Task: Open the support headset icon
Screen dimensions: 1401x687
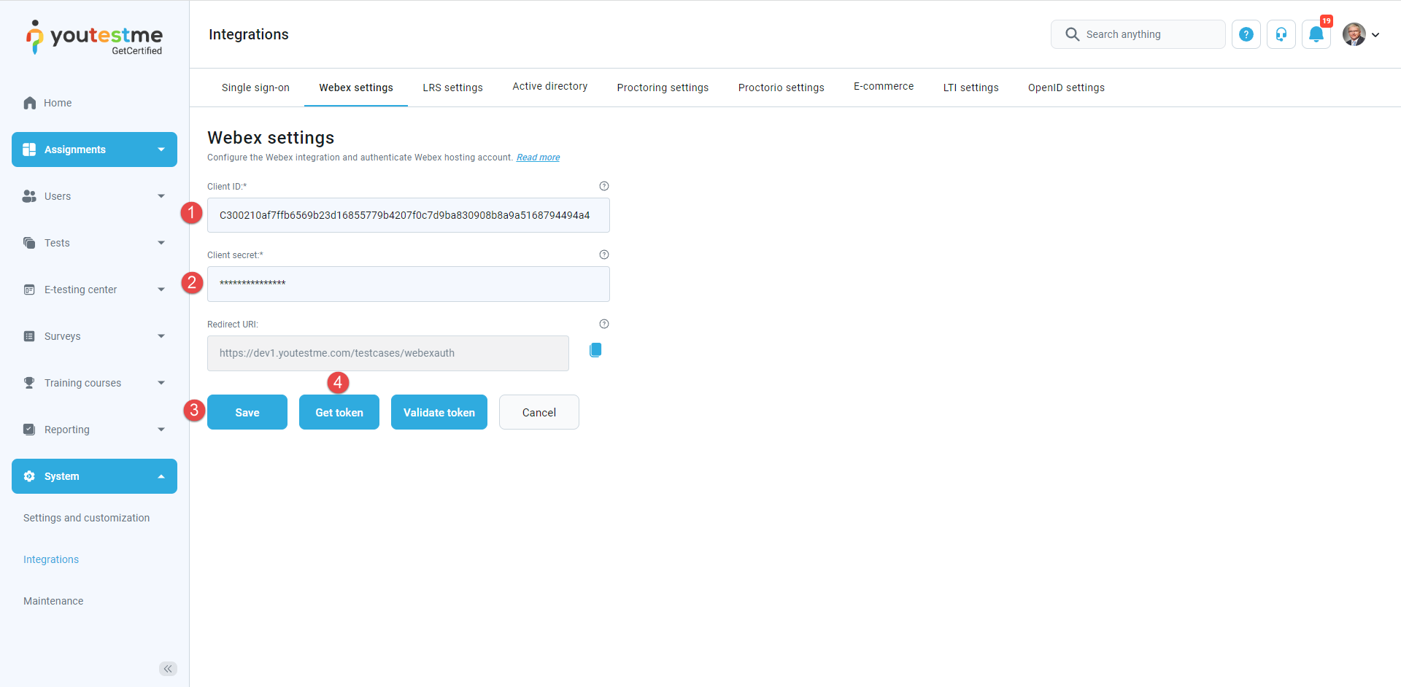Action: pos(1281,34)
